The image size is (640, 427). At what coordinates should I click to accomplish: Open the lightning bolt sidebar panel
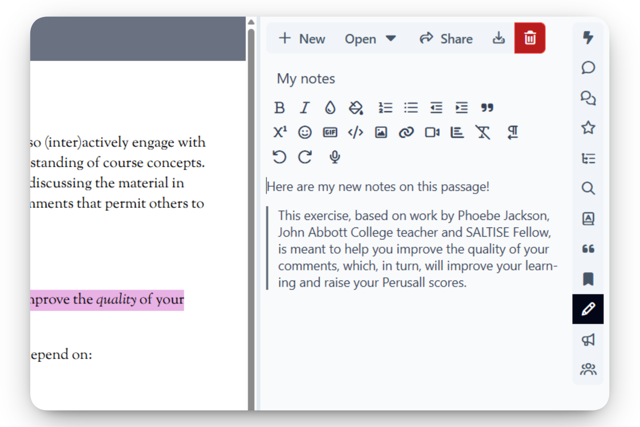(588, 37)
